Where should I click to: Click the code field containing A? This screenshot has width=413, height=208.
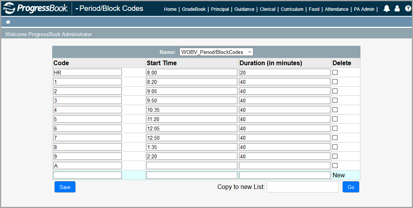tap(88, 166)
